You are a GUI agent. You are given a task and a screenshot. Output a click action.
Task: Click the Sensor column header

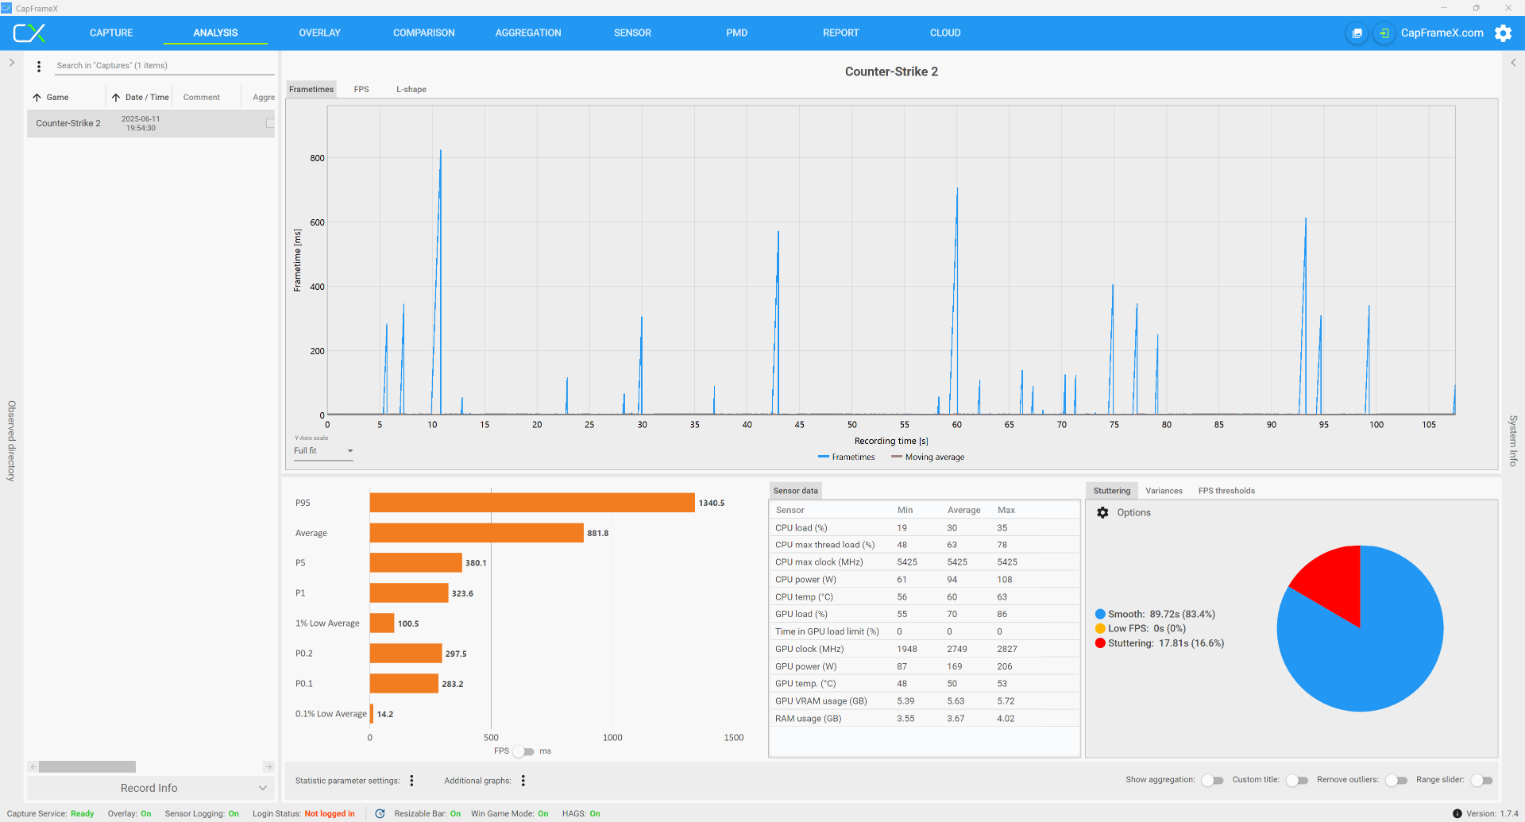coord(790,510)
